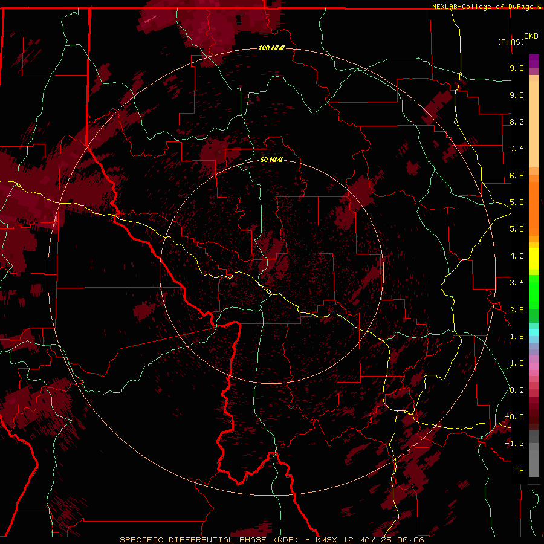Pick the pink color band in the legend

pos(534,366)
